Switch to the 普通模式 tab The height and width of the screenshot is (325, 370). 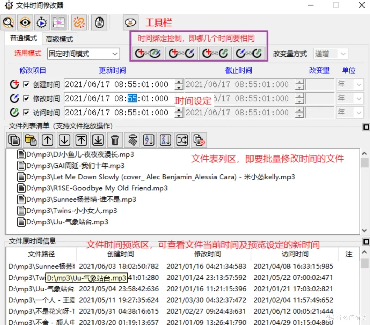coord(24,38)
